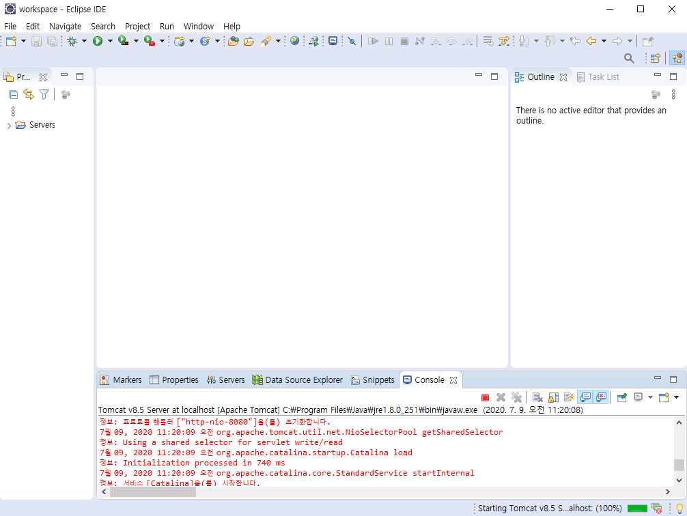Open the Project menu
This screenshot has width=687, height=516.
(137, 27)
